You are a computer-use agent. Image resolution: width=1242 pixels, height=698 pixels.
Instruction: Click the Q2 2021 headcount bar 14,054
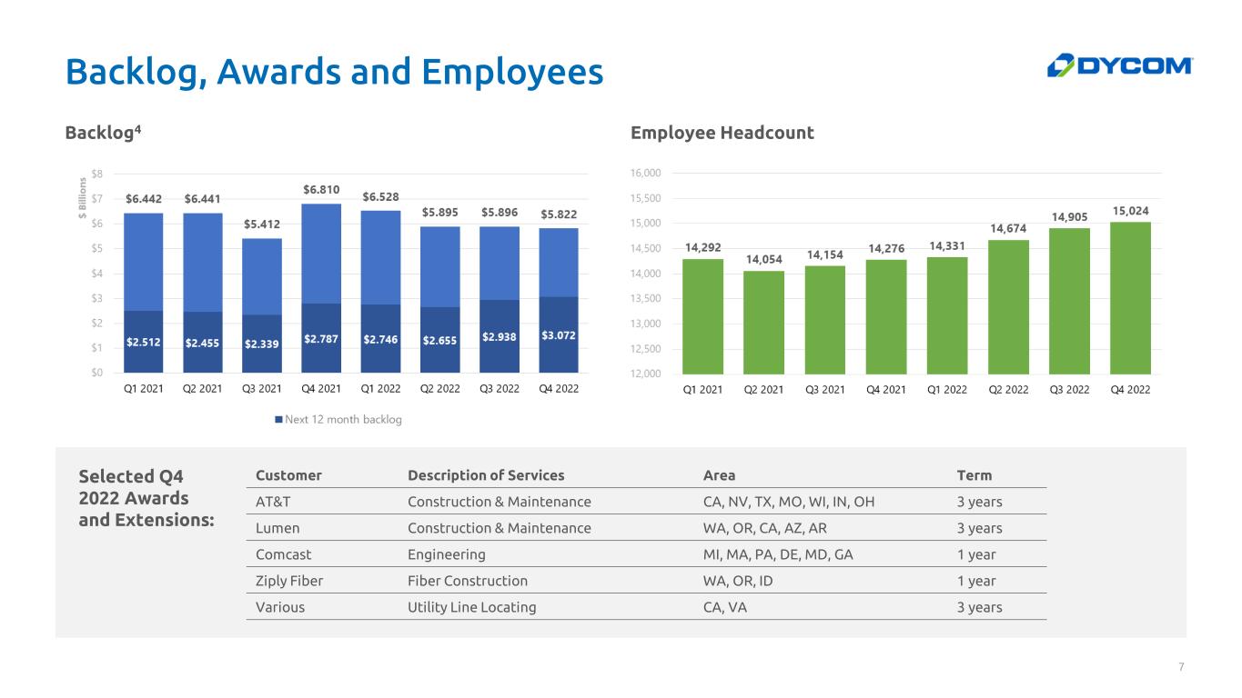(763, 322)
